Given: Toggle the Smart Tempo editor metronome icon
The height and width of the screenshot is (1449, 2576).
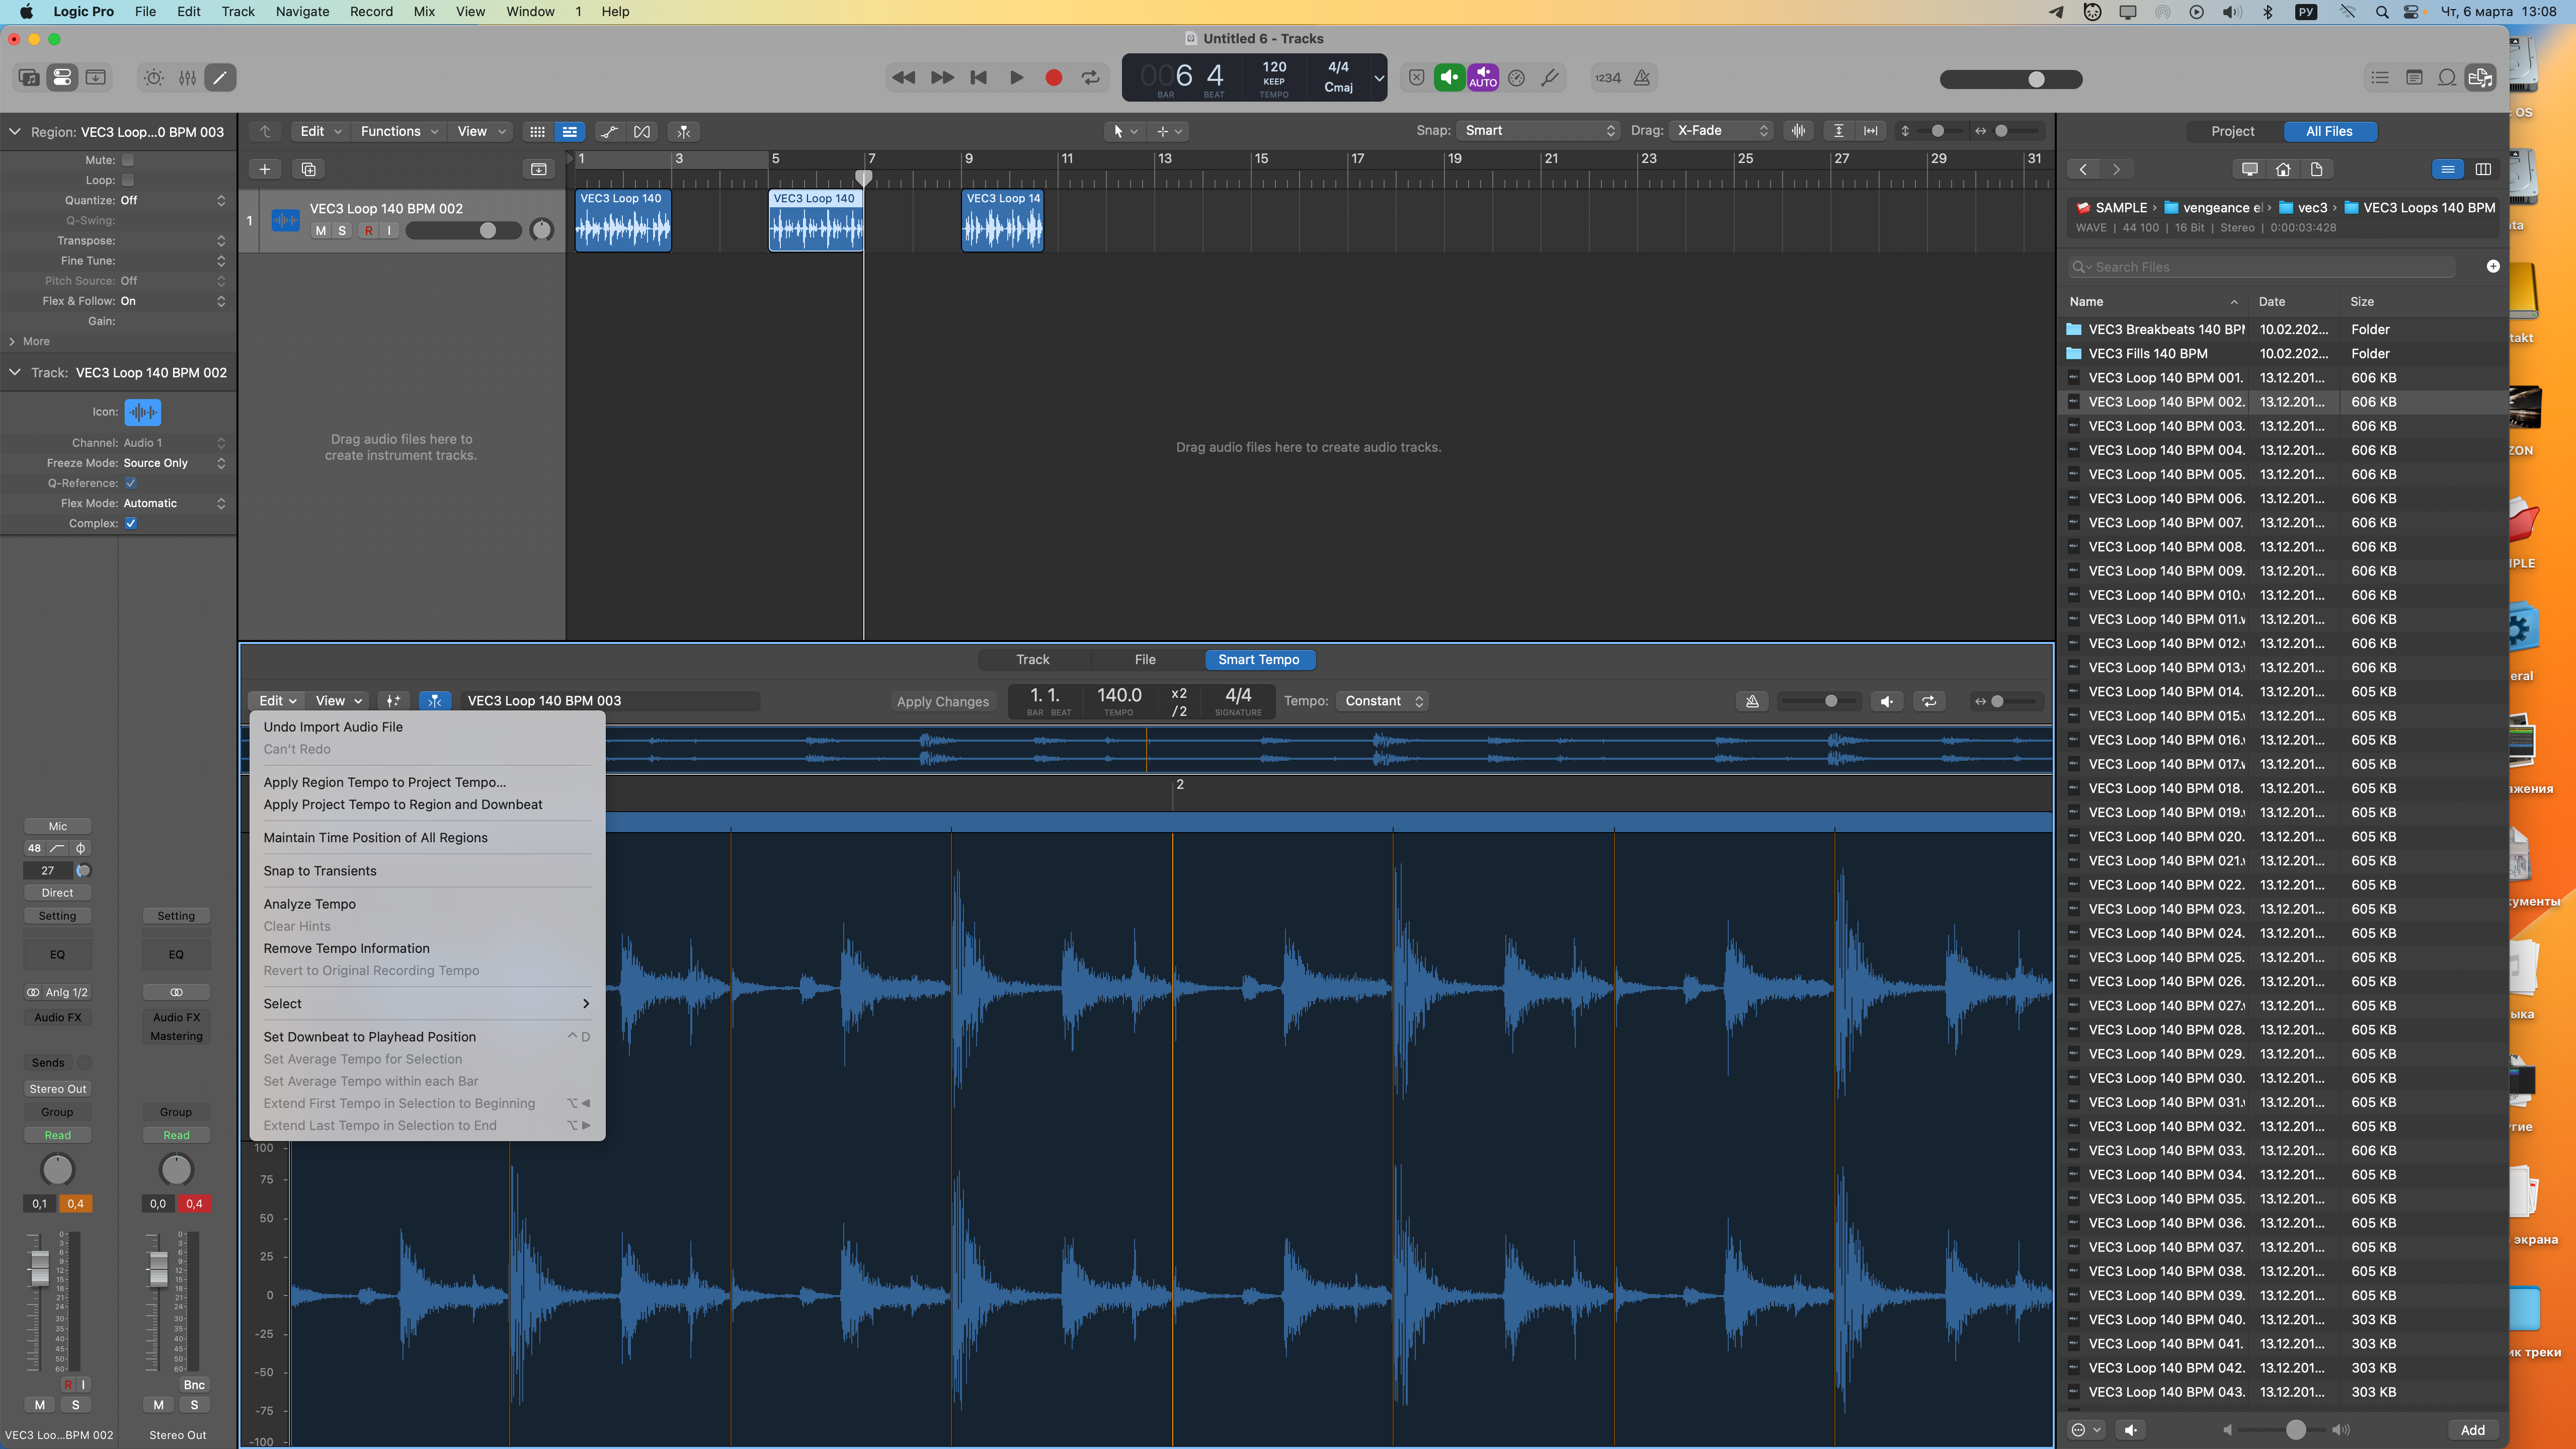Looking at the screenshot, I should pyautogui.click(x=1752, y=701).
